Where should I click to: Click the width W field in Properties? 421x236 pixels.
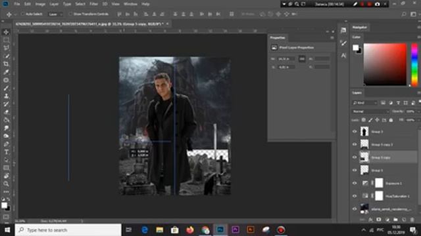pos(286,59)
